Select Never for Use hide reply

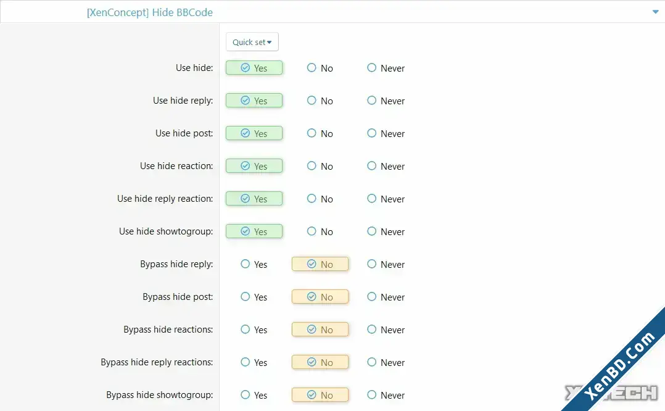point(386,101)
